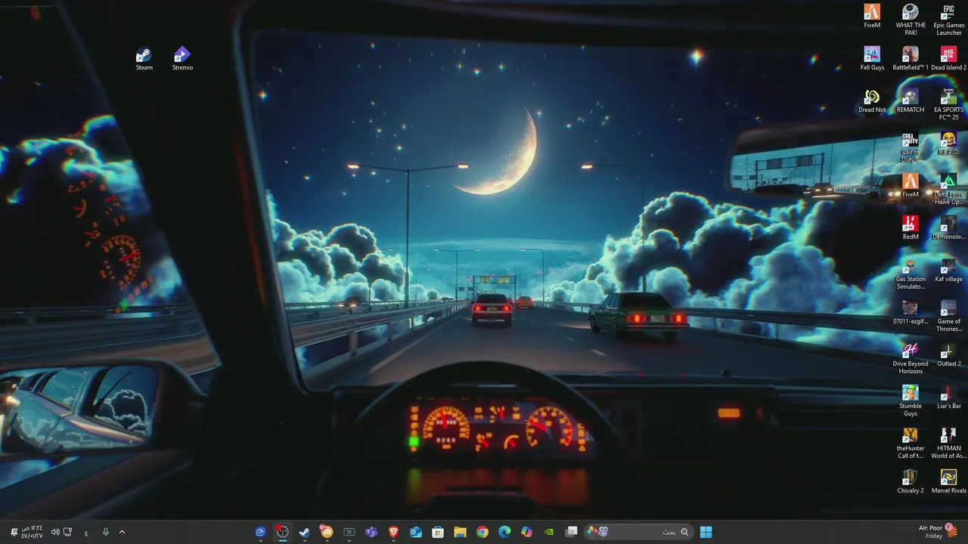Select the Marvel Rivals desktop icon
This screenshot has width=968, height=544.
point(948,482)
